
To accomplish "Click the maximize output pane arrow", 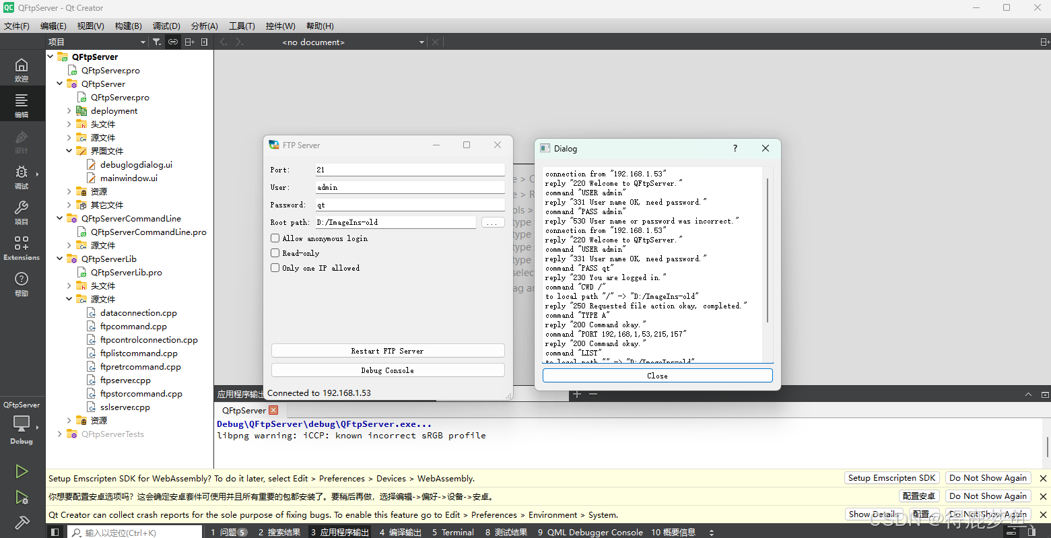I will pos(1028,395).
